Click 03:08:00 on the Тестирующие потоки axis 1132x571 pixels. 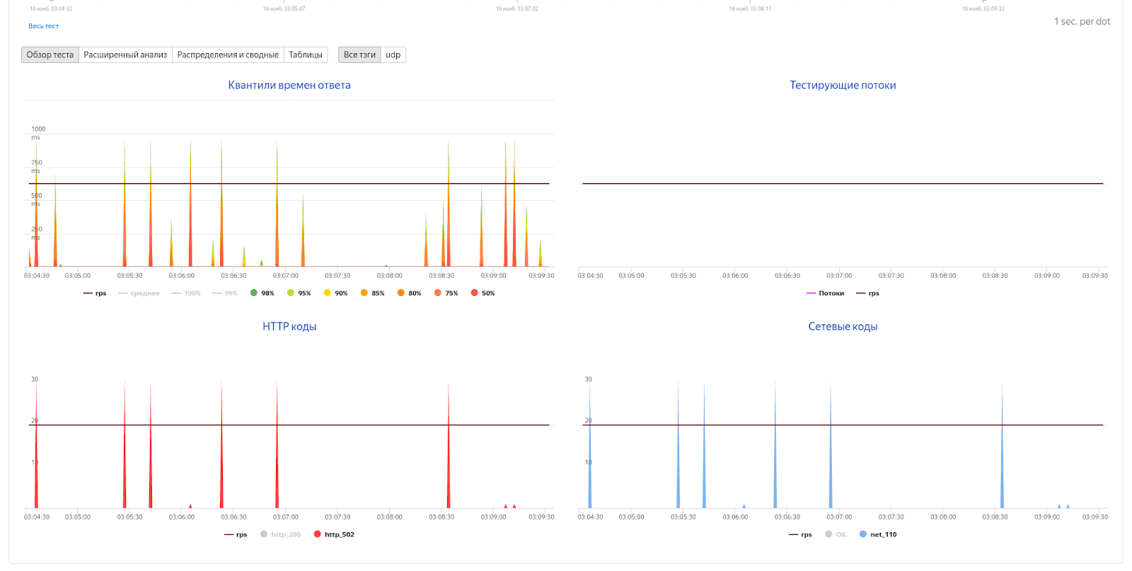point(943,276)
